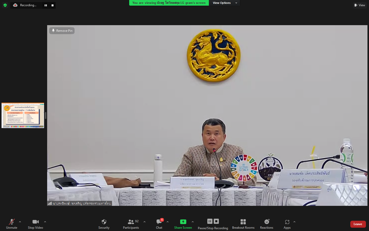
Task: Open the View Options dropdown
Action: click(224, 3)
